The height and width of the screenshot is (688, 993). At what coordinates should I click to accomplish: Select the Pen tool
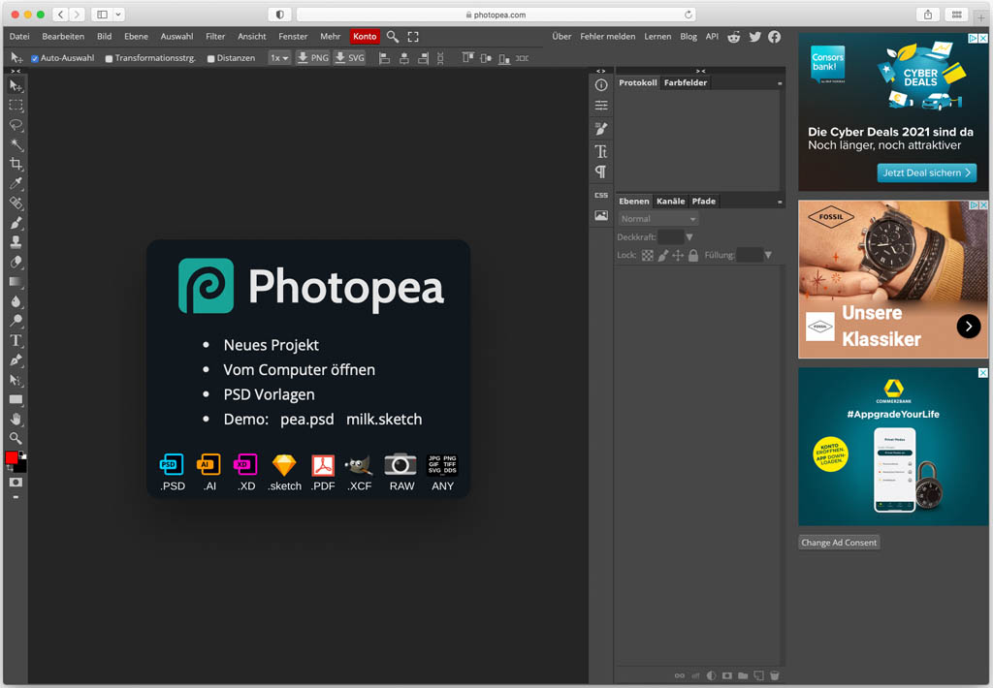coord(16,360)
